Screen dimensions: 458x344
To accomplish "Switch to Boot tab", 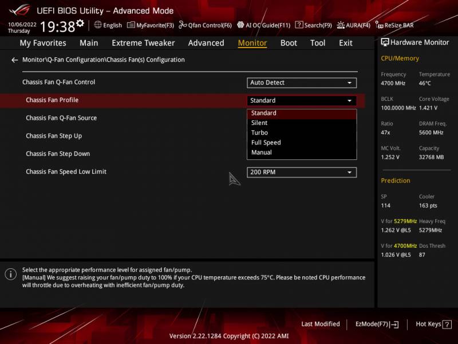I will point(289,43).
